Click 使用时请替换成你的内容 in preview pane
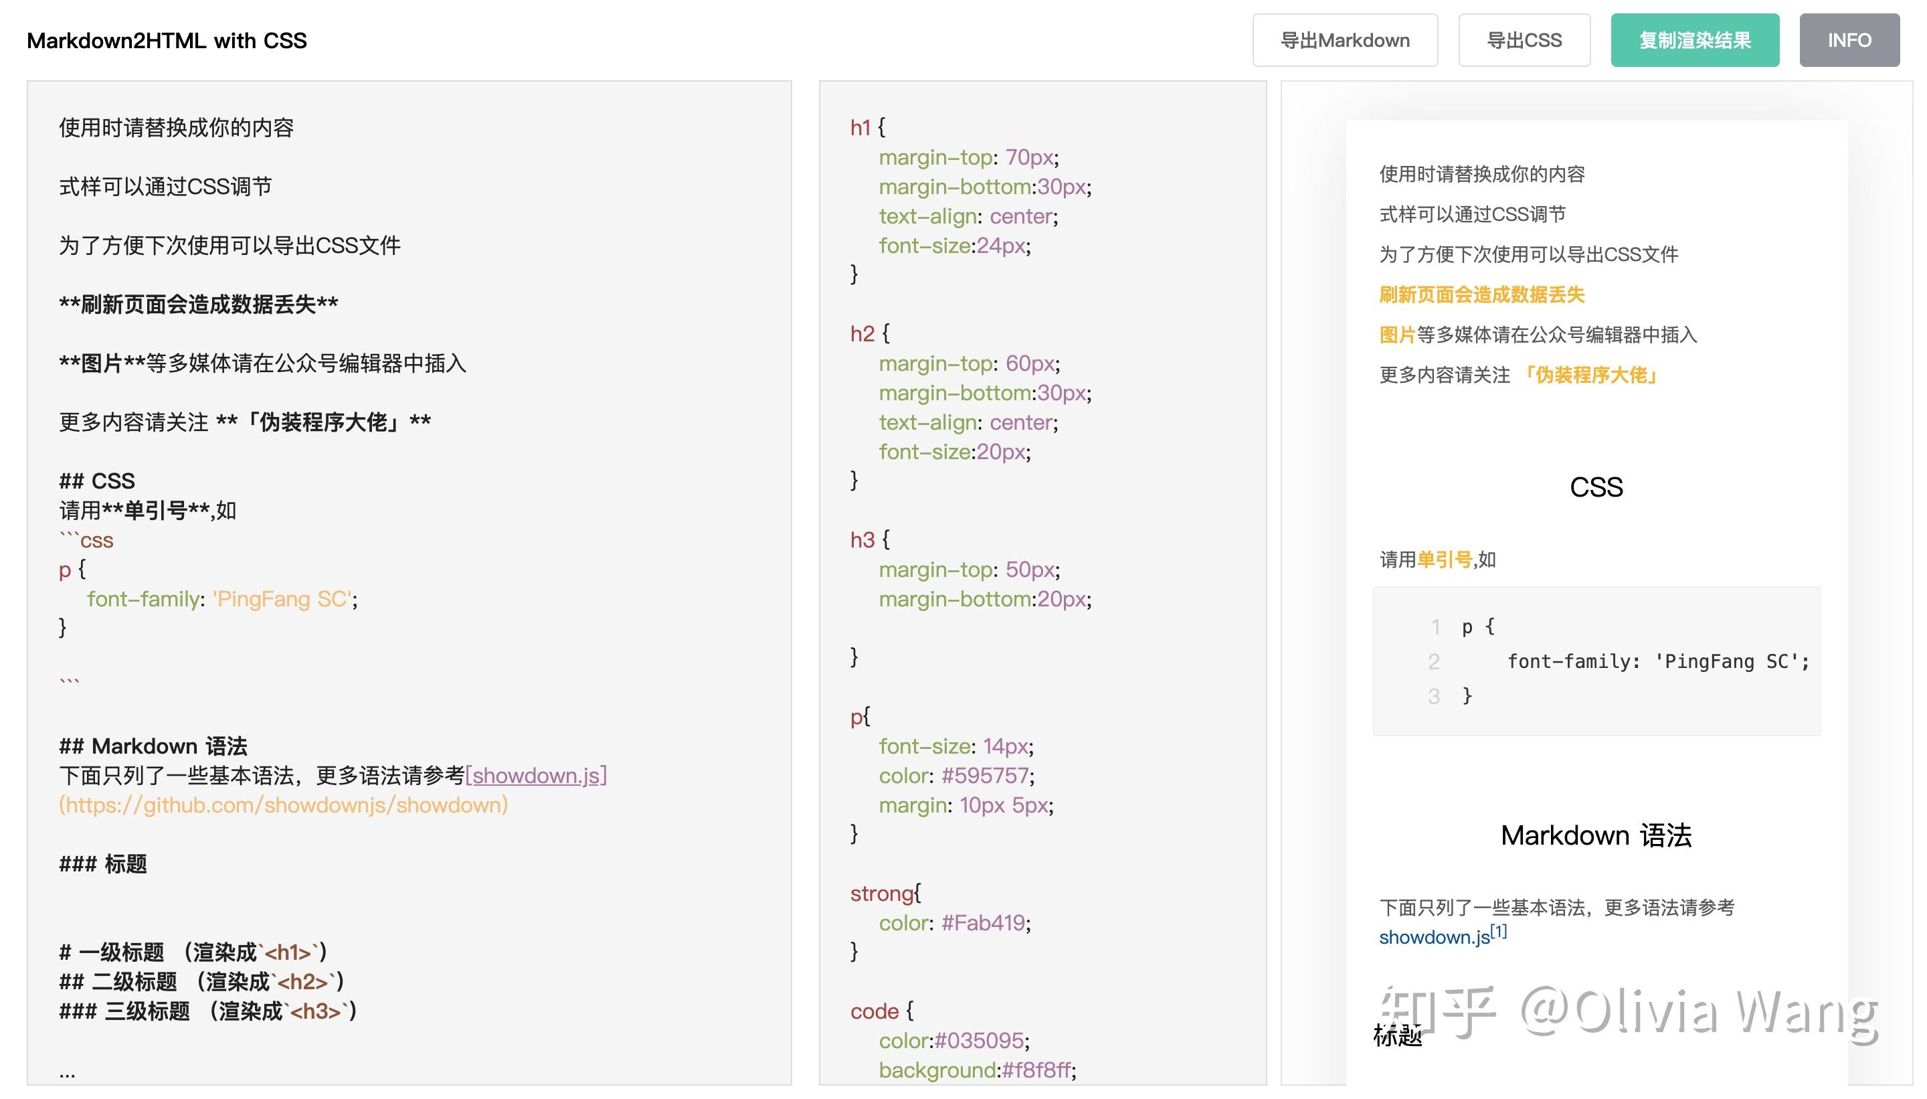 1482,173
